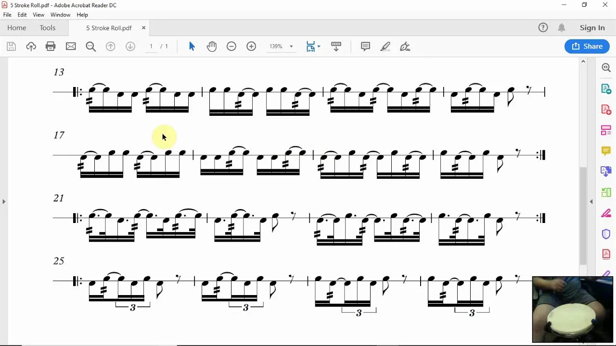This screenshot has height=346, width=616.
Task: Click Sign In link
Action: tap(592, 28)
